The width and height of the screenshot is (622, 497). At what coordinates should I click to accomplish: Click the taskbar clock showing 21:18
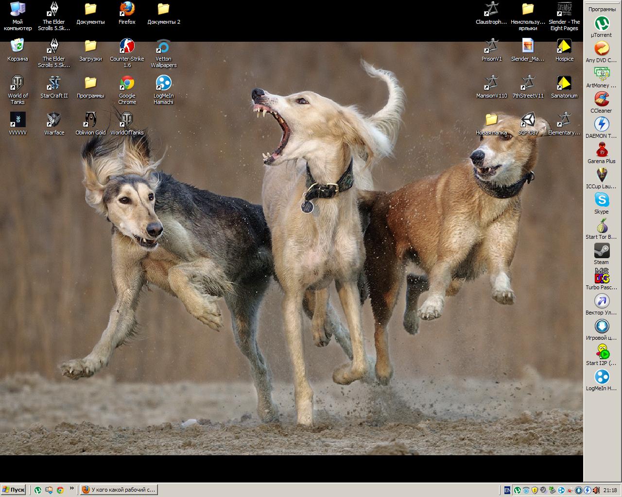pos(610,490)
